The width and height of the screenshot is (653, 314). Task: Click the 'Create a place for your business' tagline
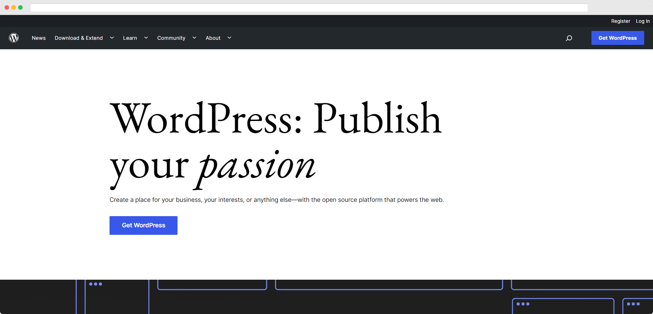point(277,200)
